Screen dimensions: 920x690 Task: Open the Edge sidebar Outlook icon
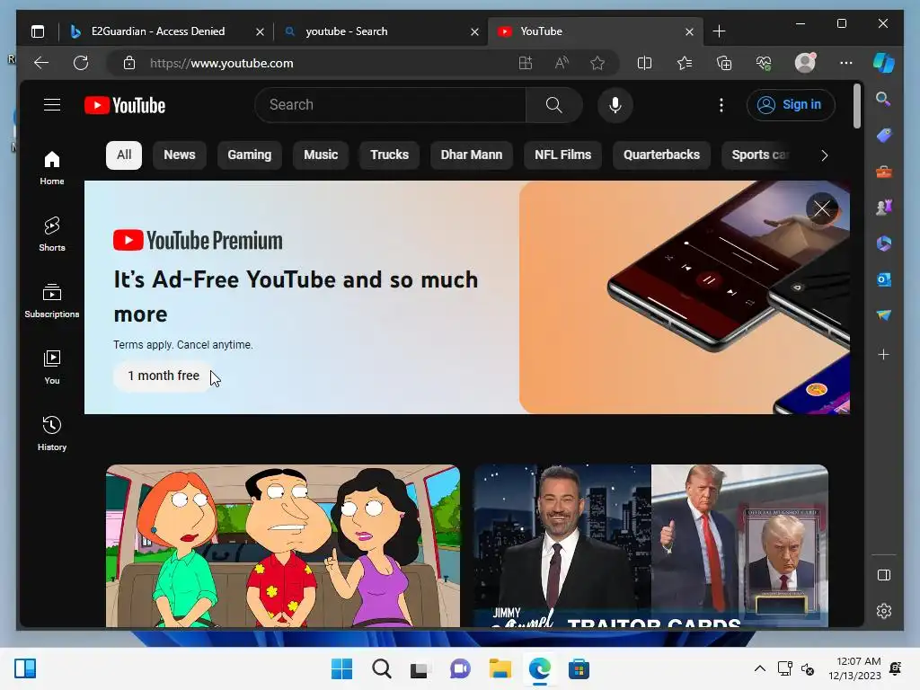click(884, 279)
